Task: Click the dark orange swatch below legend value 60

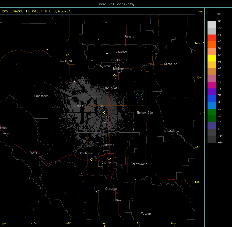Action: pyautogui.click(x=212, y=44)
